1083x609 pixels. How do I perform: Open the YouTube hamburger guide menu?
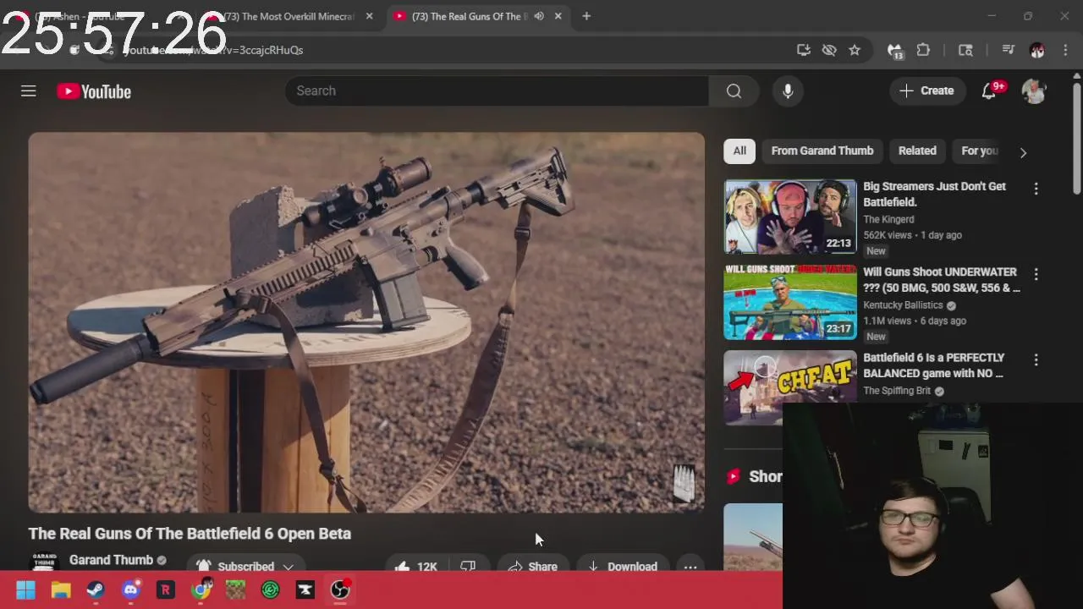click(29, 91)
